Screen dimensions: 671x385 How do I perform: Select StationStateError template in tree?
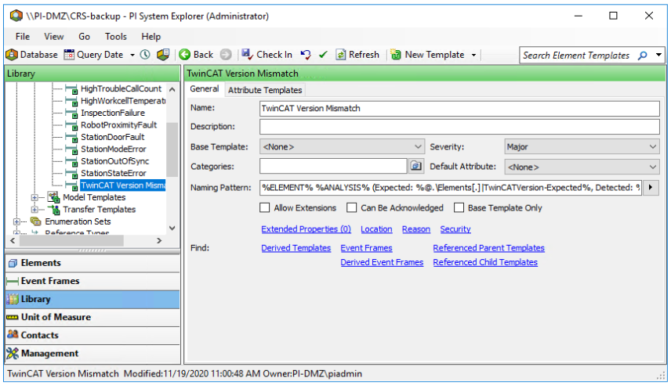click(x=114, y=173)
